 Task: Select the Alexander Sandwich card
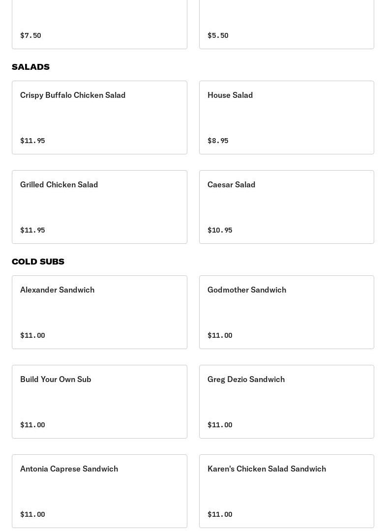pyautogui.click(x=99, y=312)
